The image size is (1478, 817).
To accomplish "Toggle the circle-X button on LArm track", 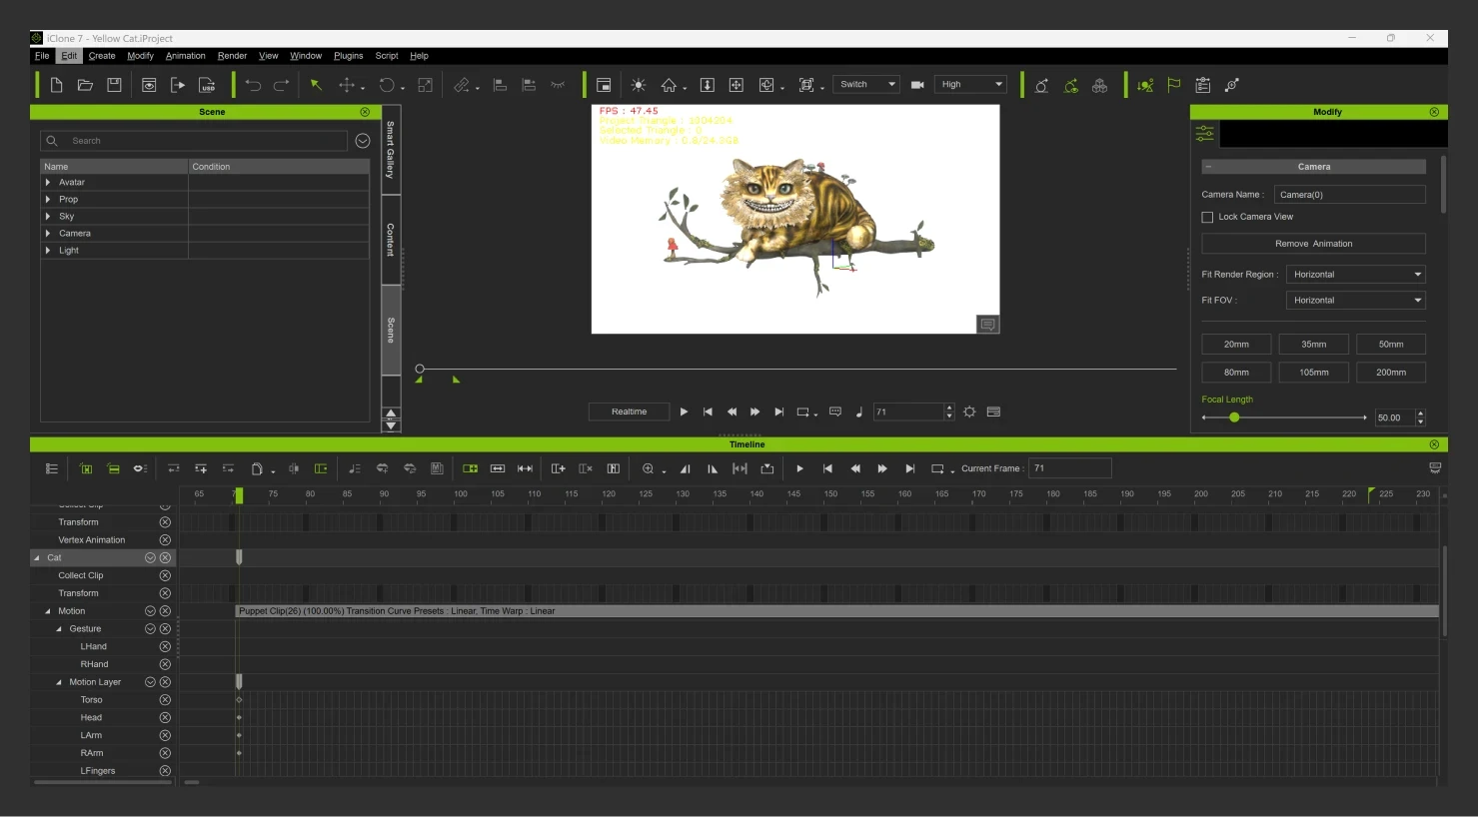I will [x=165, y=736].
